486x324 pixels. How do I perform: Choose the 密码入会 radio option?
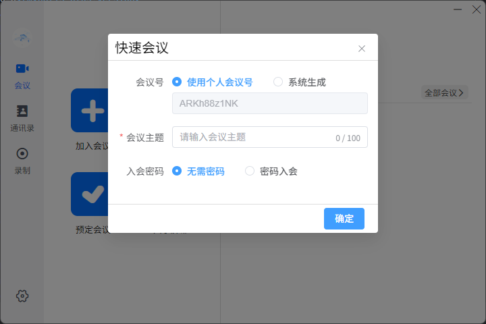[250, 171]
